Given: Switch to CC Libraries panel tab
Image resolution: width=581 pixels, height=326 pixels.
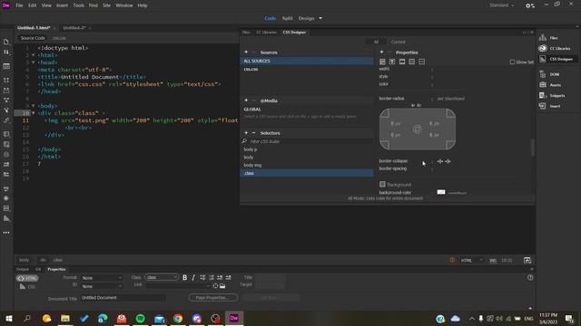Looking at the screenshot, I should [266, 33].
